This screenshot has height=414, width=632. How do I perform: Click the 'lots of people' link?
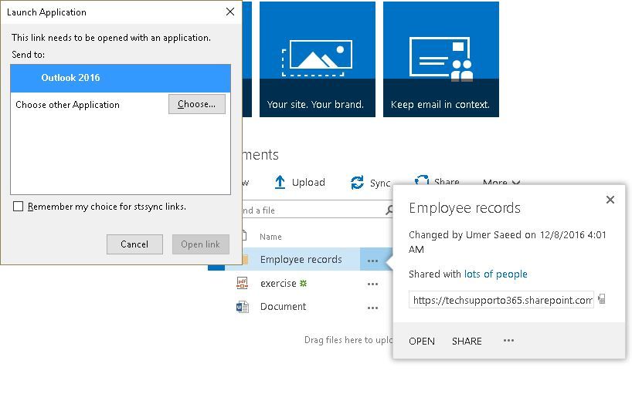[496, 274]
